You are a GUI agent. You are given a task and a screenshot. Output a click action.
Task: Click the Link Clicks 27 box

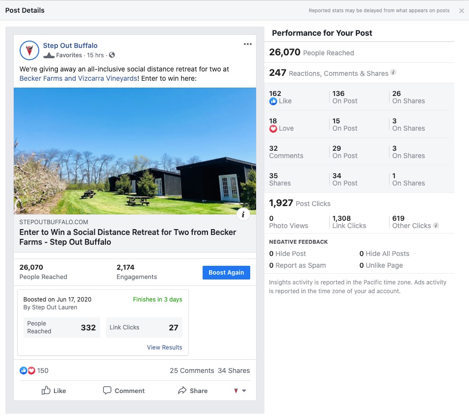point(144,327)
